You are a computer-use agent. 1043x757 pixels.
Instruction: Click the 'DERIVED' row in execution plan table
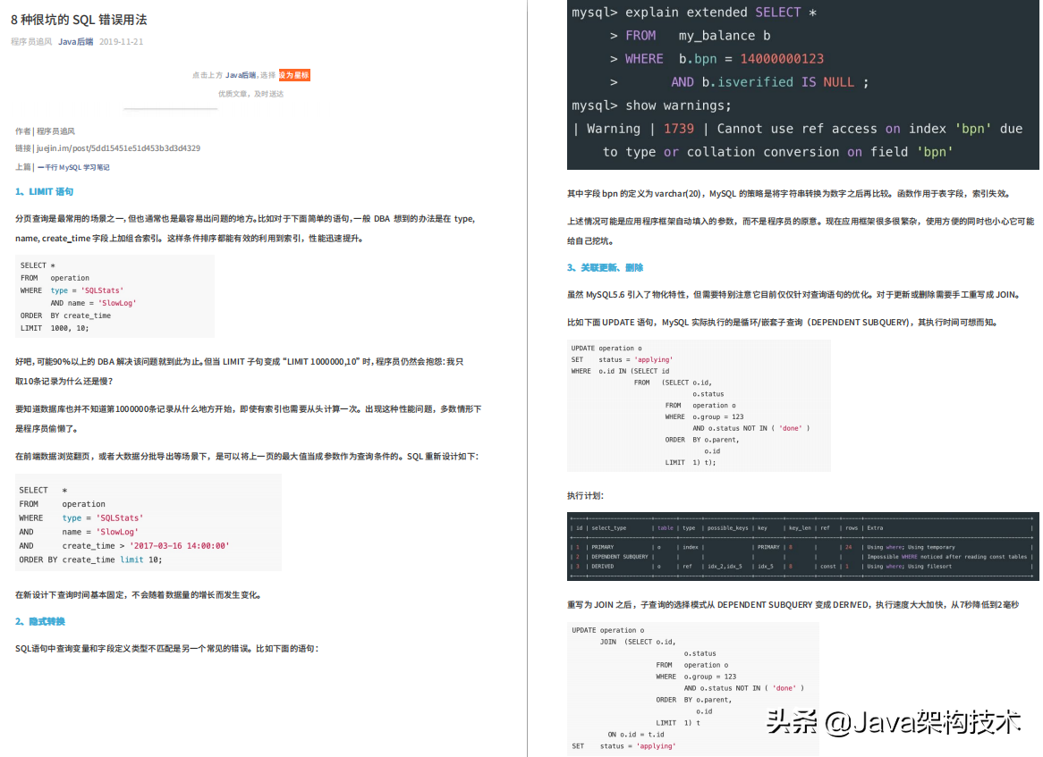click(802, 567)
